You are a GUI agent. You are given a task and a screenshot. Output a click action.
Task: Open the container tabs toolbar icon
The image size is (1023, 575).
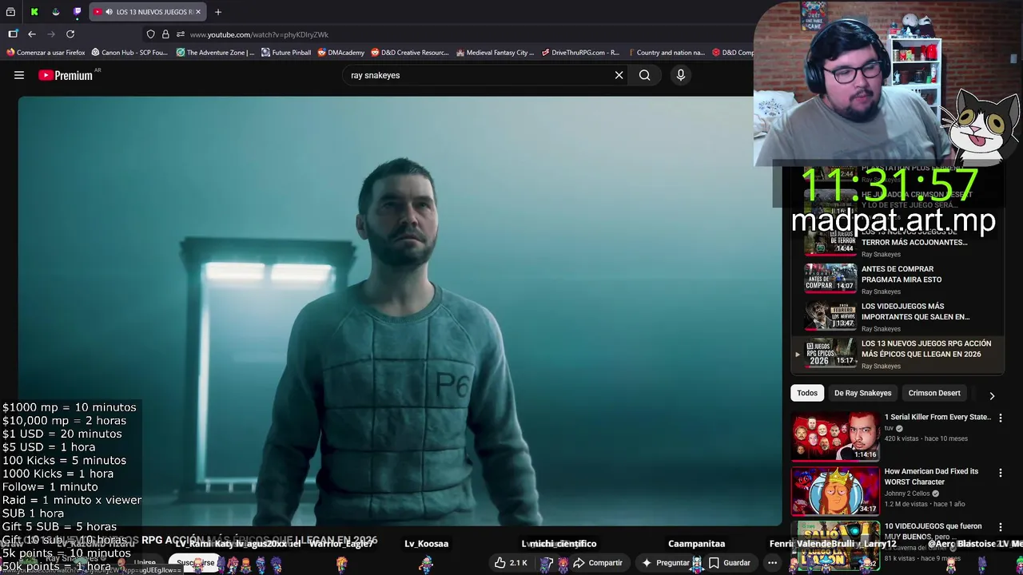point(13,34)
